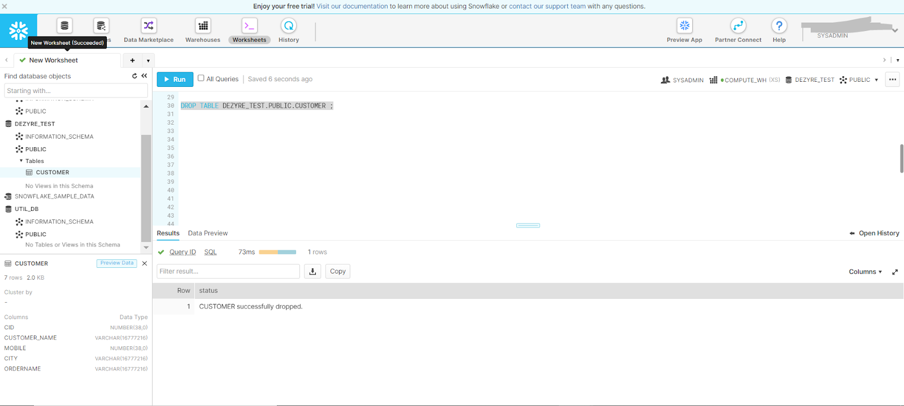Click the Query ID link
The image size is (904, 406).
(x=182, y=252)
